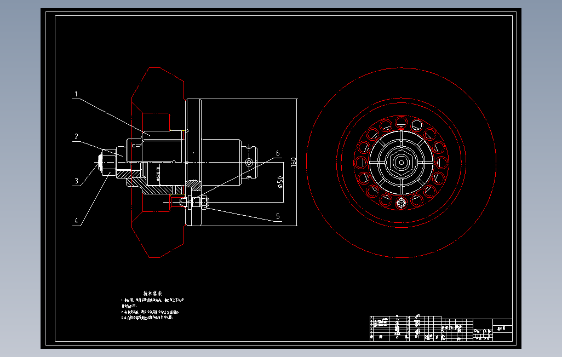562x357 pixels.
Task: Select the "ø50" diameter dimension text
Action: tap(280, 182)
